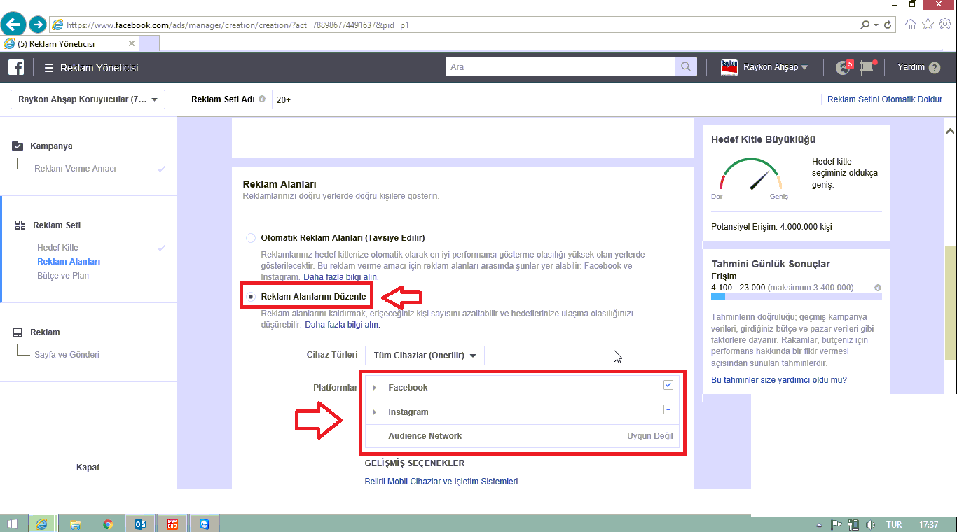Uncheck the Facebook platform checkbox
The width and height of the screenshot is (957, 532).
pos(668,385)
